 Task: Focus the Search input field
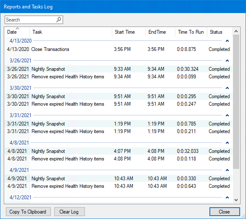pos(31,20)
